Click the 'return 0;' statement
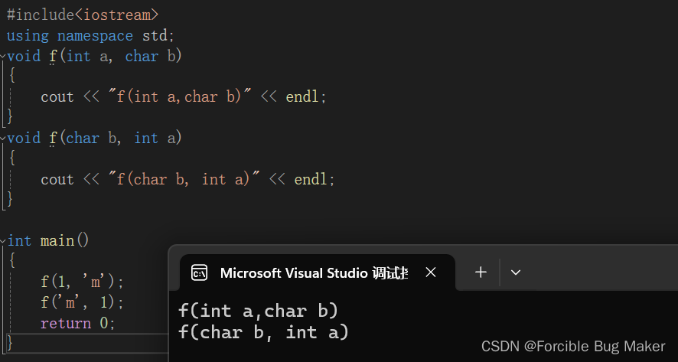678x362 pixels. [x=77, y=323]
